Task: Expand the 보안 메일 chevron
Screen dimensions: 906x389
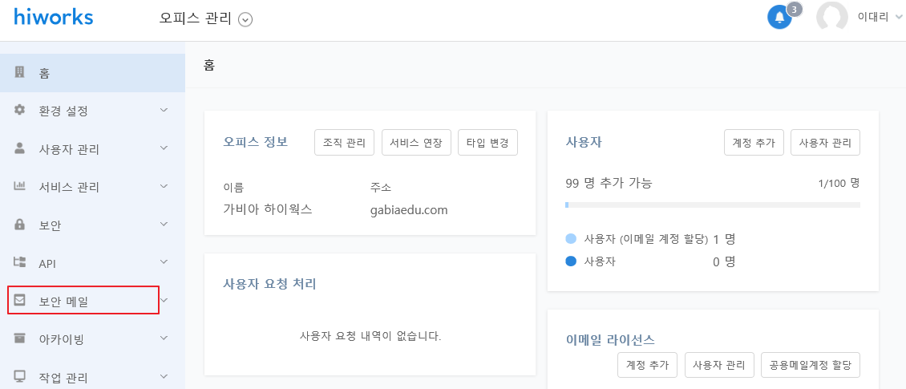Action: (164, 300)
